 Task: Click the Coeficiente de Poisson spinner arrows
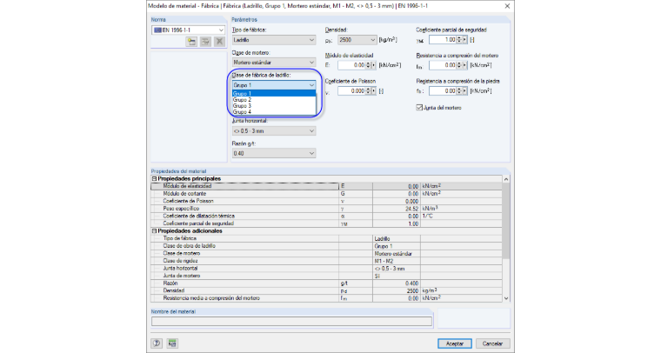(x=368, y=91)
